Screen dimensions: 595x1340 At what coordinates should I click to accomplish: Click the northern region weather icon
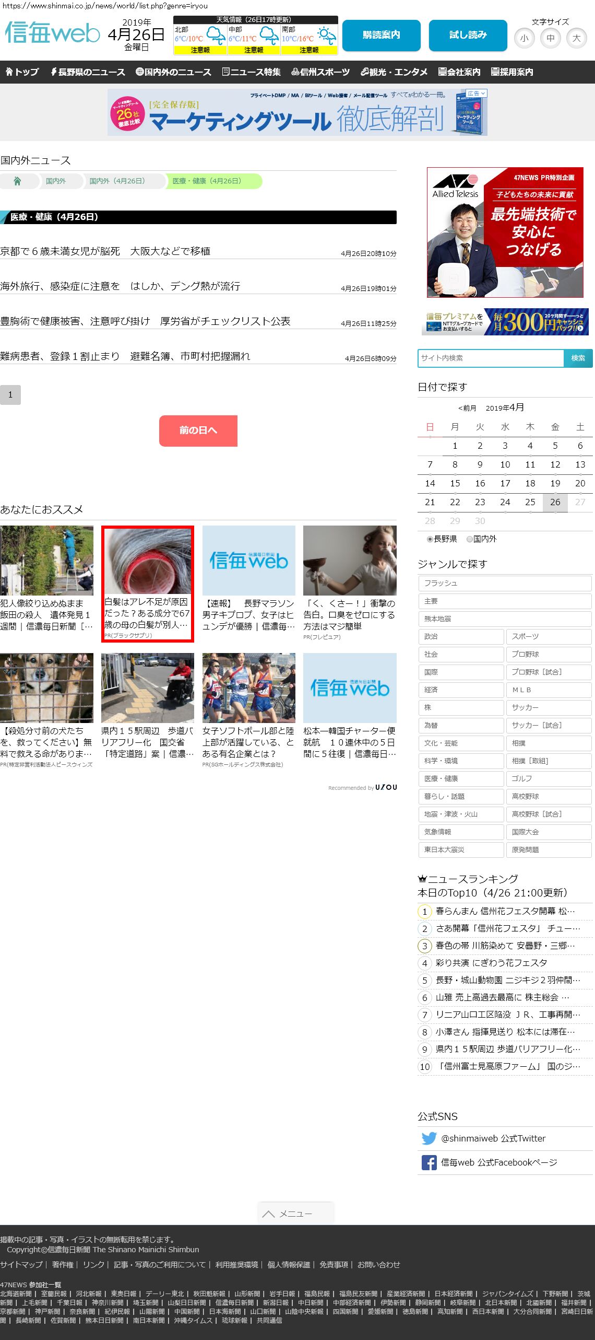[x=215, y=36]
